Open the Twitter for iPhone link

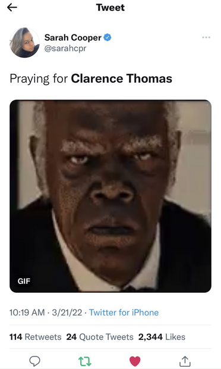click(x=124, y=312)
